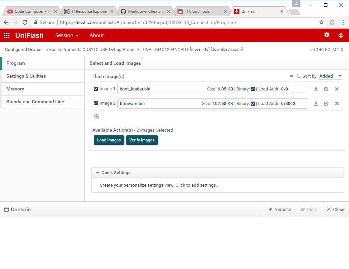Click the diamond TI icon in header
Screen dimensions: 349x269
tap(341, 35)
